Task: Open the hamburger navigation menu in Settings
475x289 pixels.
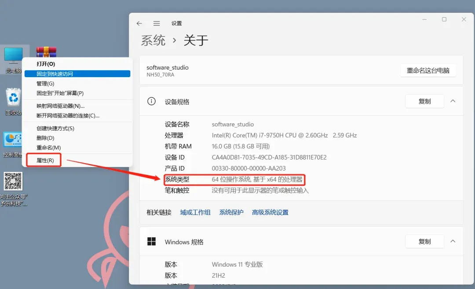Action: click(x=156, y=23)
